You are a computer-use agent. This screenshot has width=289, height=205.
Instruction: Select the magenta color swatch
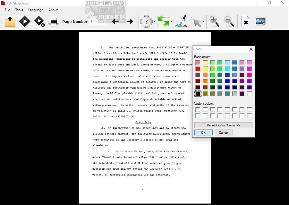(249, 69)
